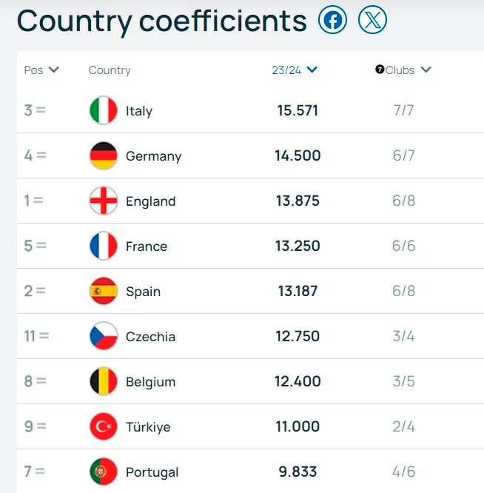
Task: Open the Italy country link
Action: pos(139,111)
